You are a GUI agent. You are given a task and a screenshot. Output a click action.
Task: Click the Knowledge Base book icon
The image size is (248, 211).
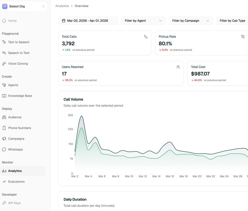(4, 96)
